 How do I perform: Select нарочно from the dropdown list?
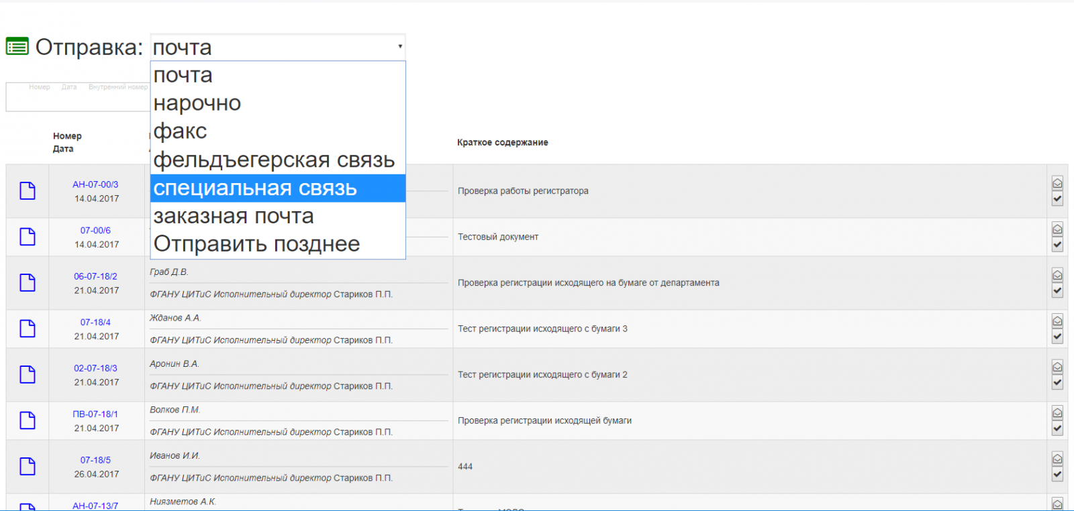point(197,103)
